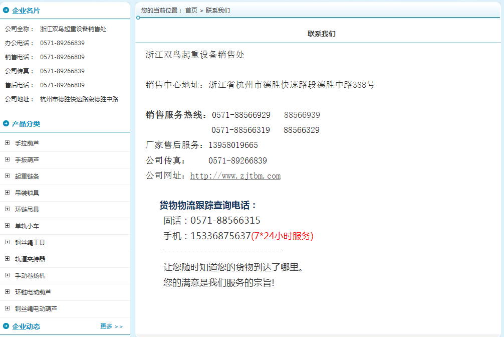Click the 产品分类 section heading
The image size is (504, 337).
pyautogui.click(x=26, y=124)
